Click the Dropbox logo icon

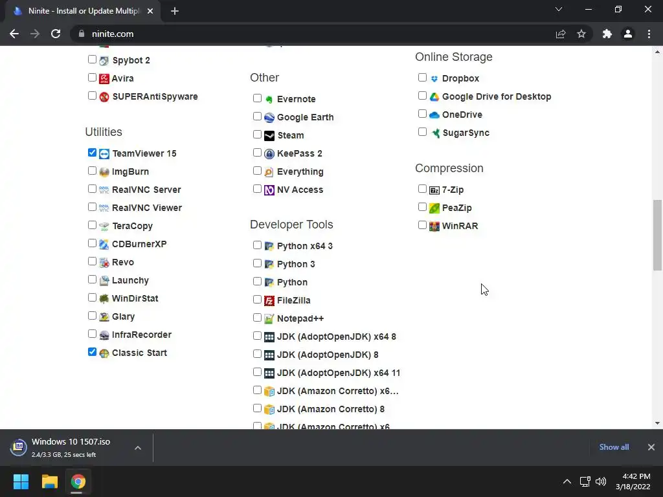434,78
